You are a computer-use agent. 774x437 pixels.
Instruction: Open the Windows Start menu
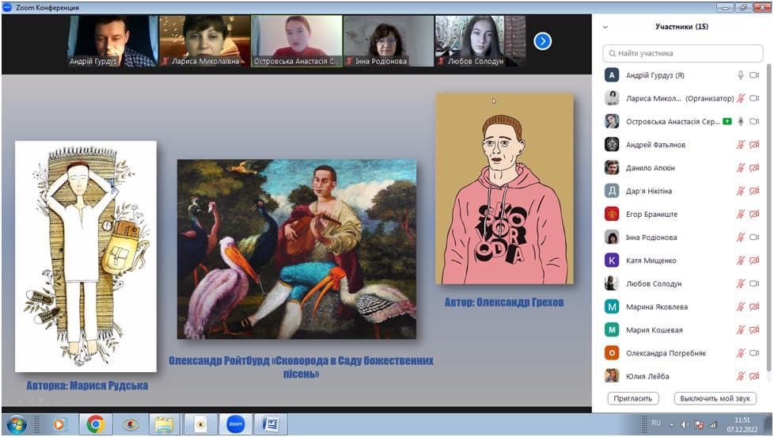pos(17,424)
